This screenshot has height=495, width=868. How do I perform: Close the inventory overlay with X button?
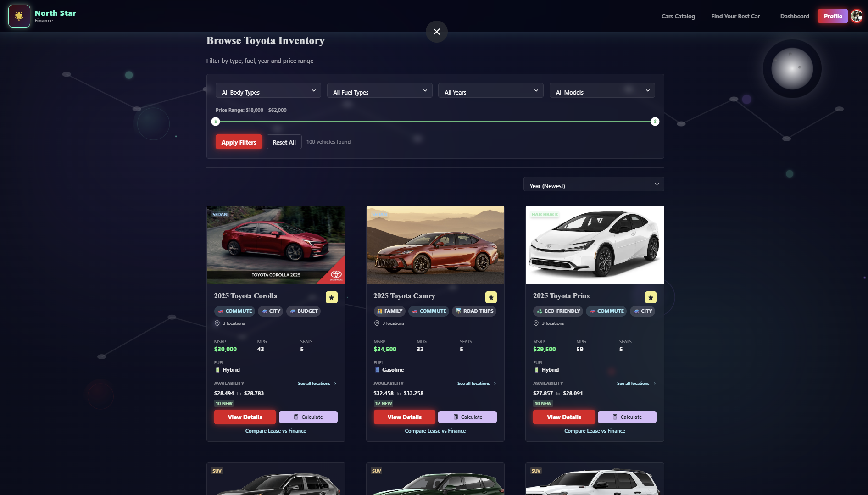[x=437, y=32]
